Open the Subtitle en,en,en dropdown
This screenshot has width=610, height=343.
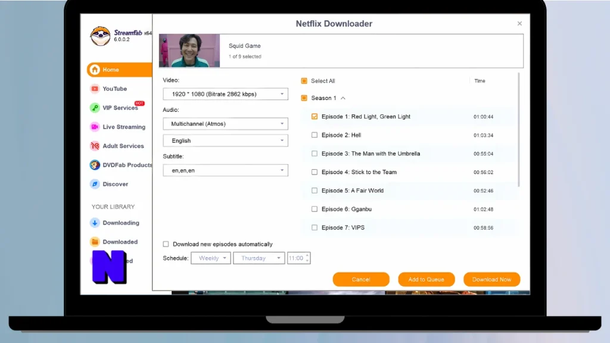(x=226, y=170)
